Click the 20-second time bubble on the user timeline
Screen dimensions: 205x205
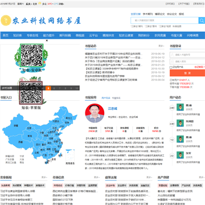172,108
